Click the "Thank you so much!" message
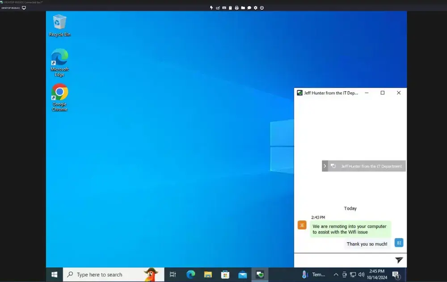 pyautogui.click(x=367, y=244)
